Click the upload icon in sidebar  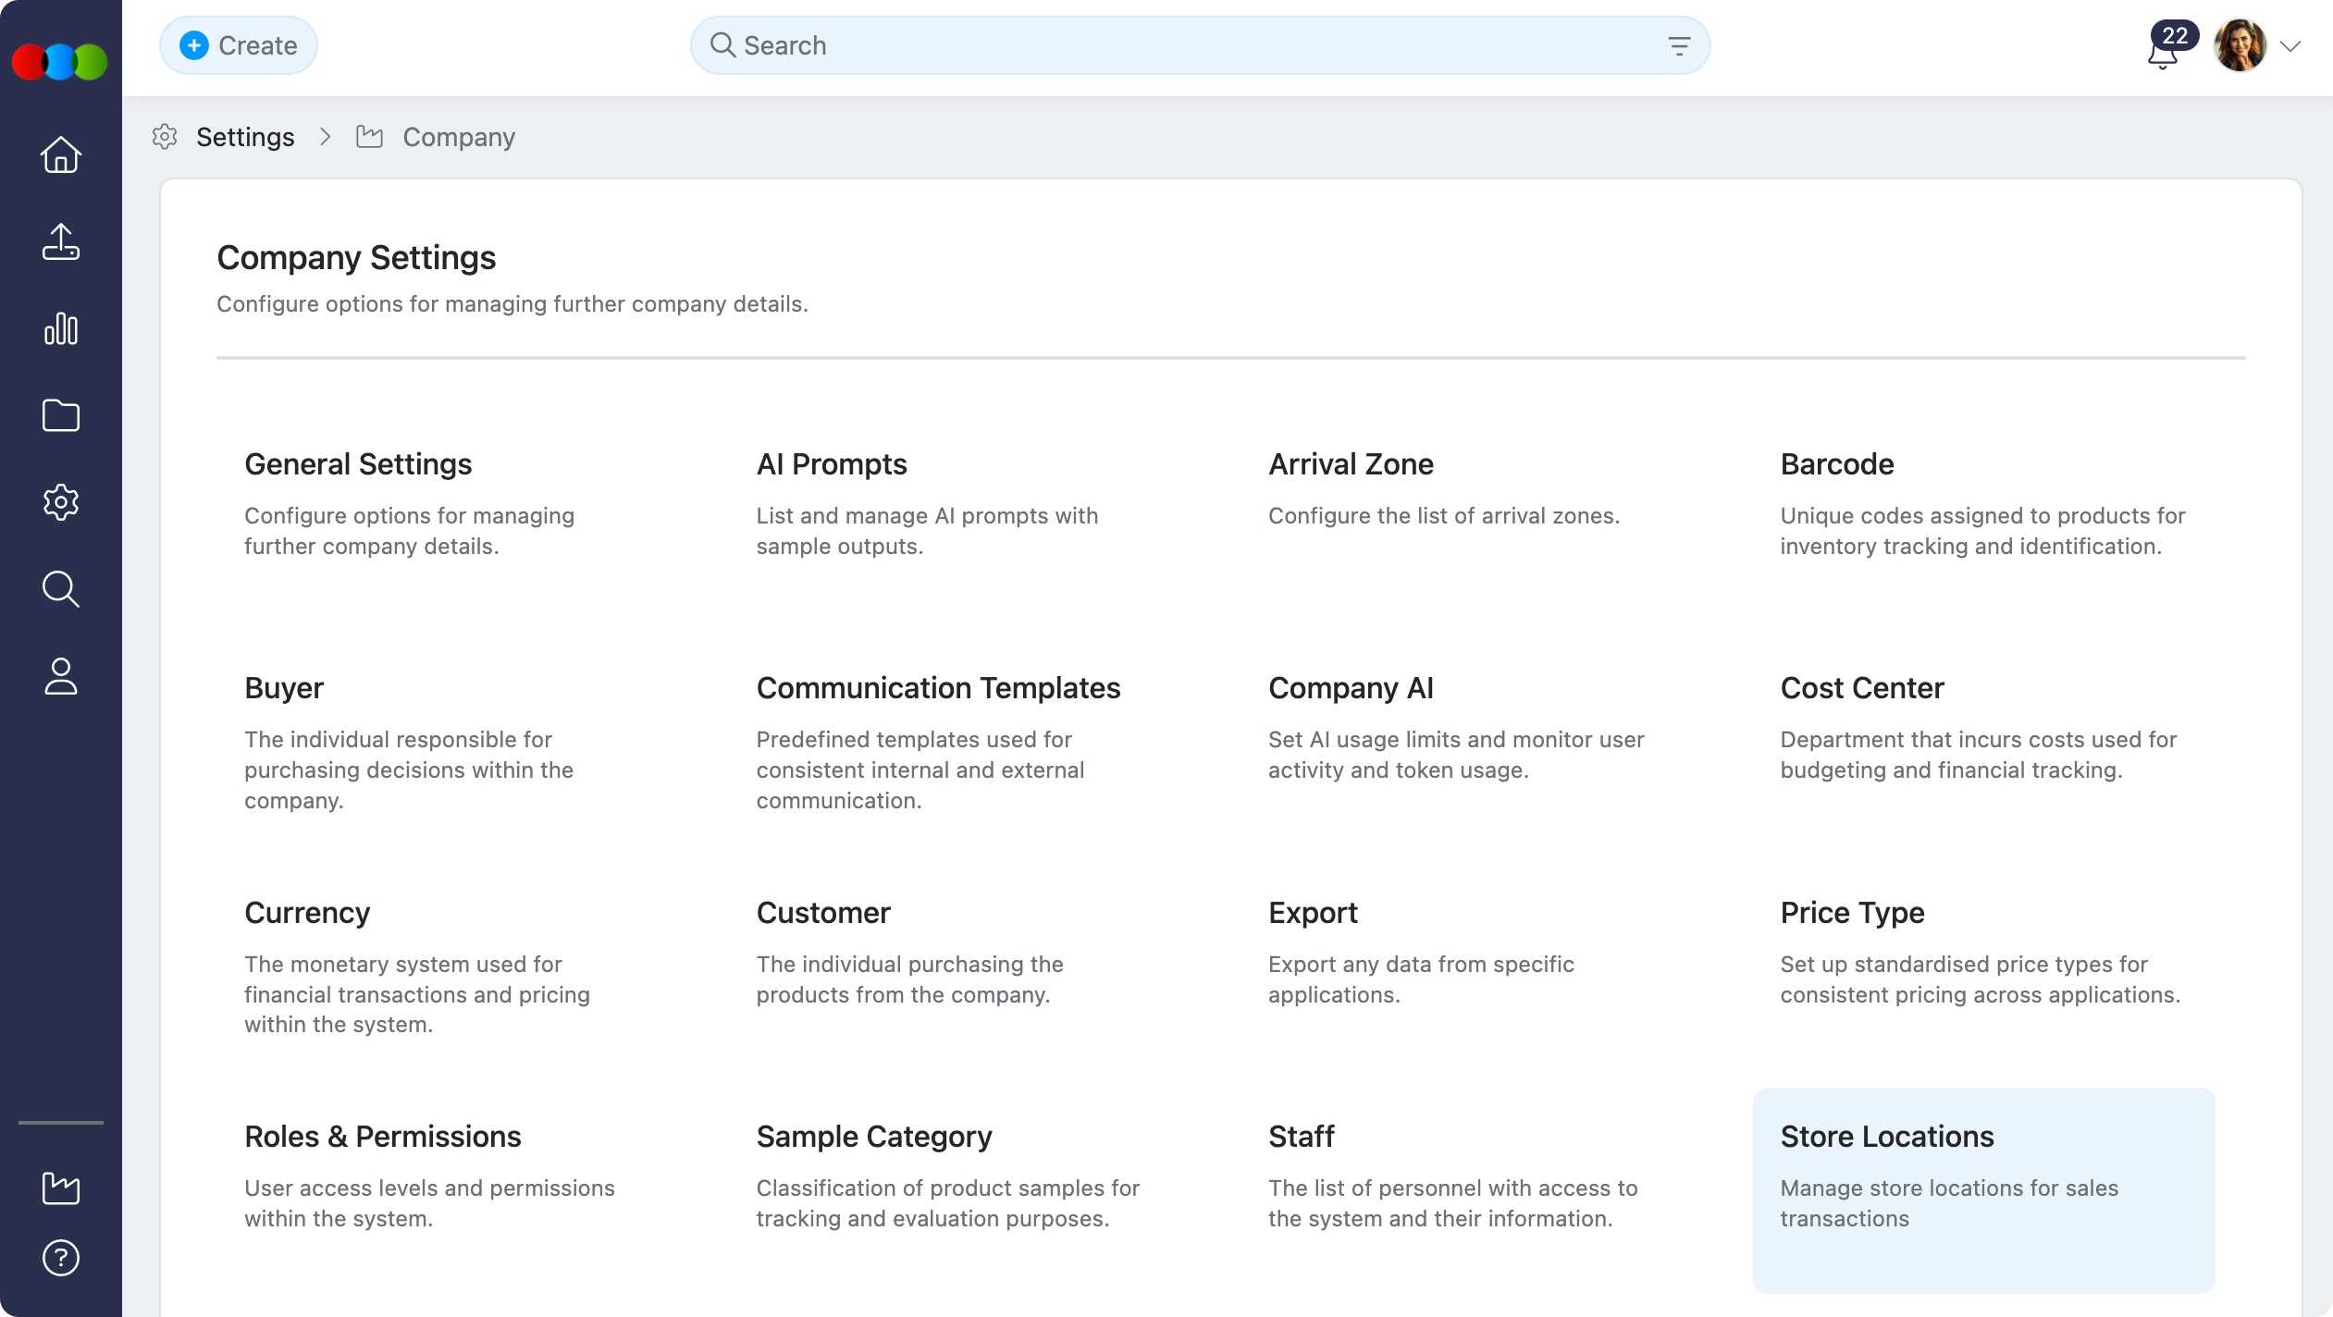click(x=61, y=241)
